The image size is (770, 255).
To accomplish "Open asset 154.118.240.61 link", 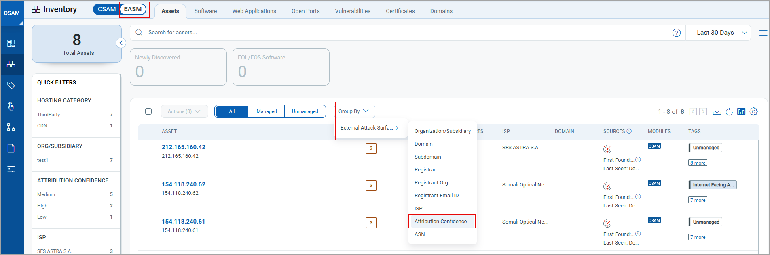I will pos(184,222).
